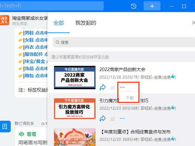The image size is (195, 146).
Task: Share the 引力魔方 live replay
Action: tap(103, 118)
